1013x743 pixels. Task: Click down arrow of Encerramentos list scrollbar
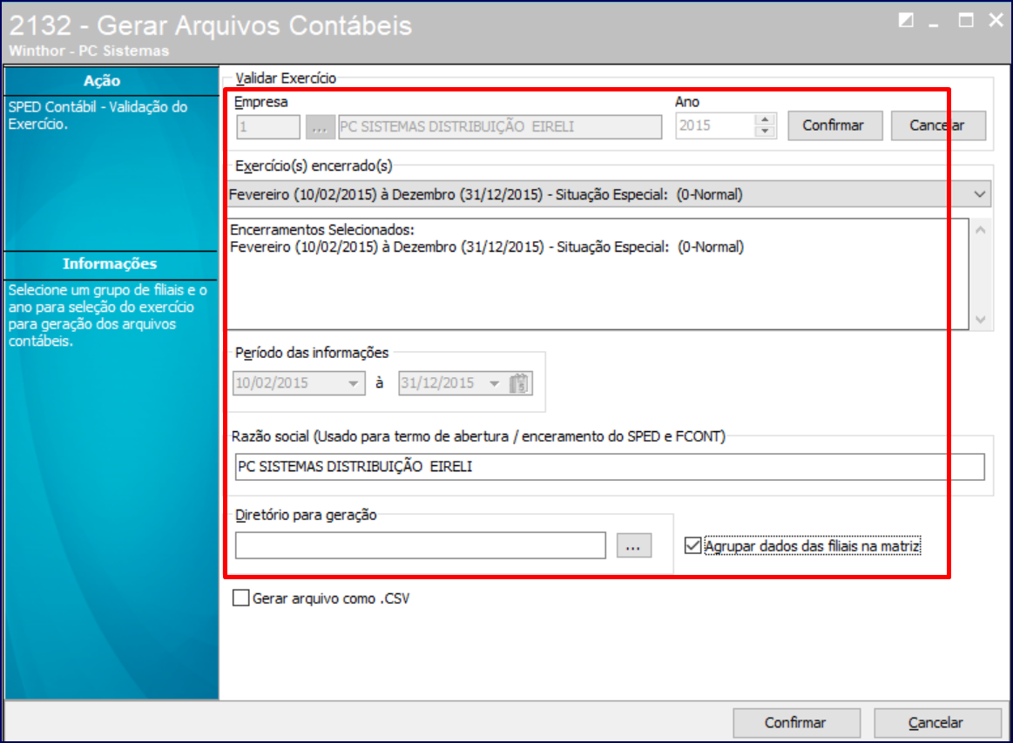[980, 319]
